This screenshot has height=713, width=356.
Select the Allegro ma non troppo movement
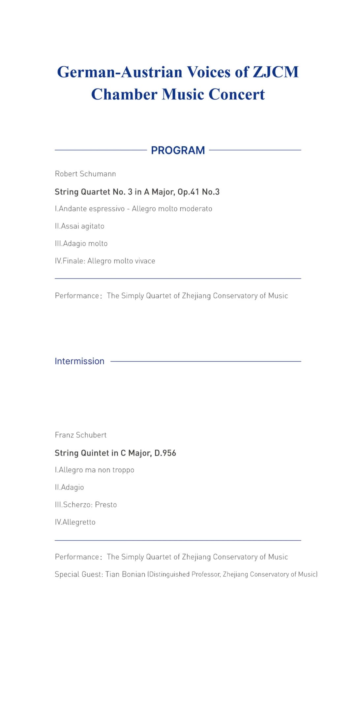pyautogui.click(x=95, y=470)
